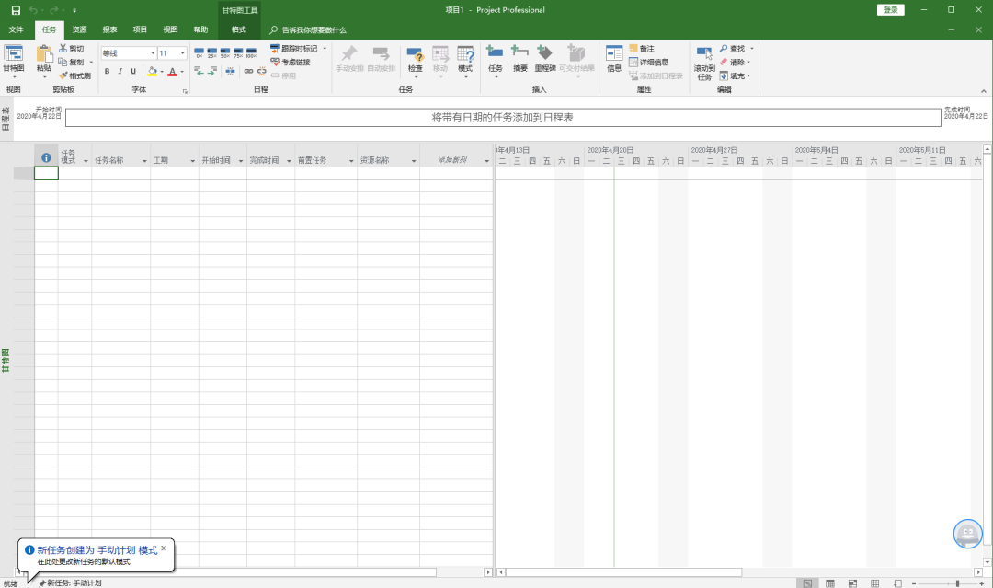Expand the 任务名称 column filter arrow
993x588 pixels.
pyautogui.click(x=144, y=161)
